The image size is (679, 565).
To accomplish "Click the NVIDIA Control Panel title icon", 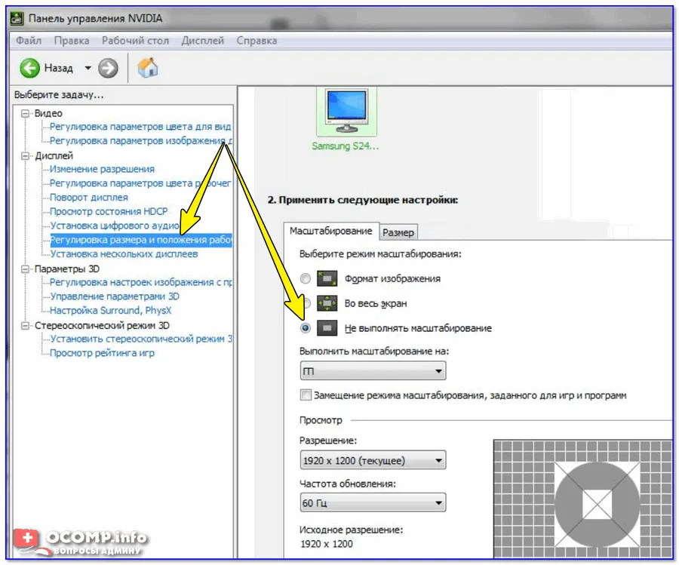I will point(17,18).
